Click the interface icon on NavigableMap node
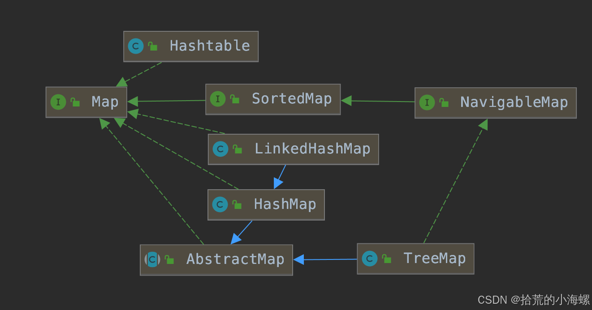 [x=427, y=102]
